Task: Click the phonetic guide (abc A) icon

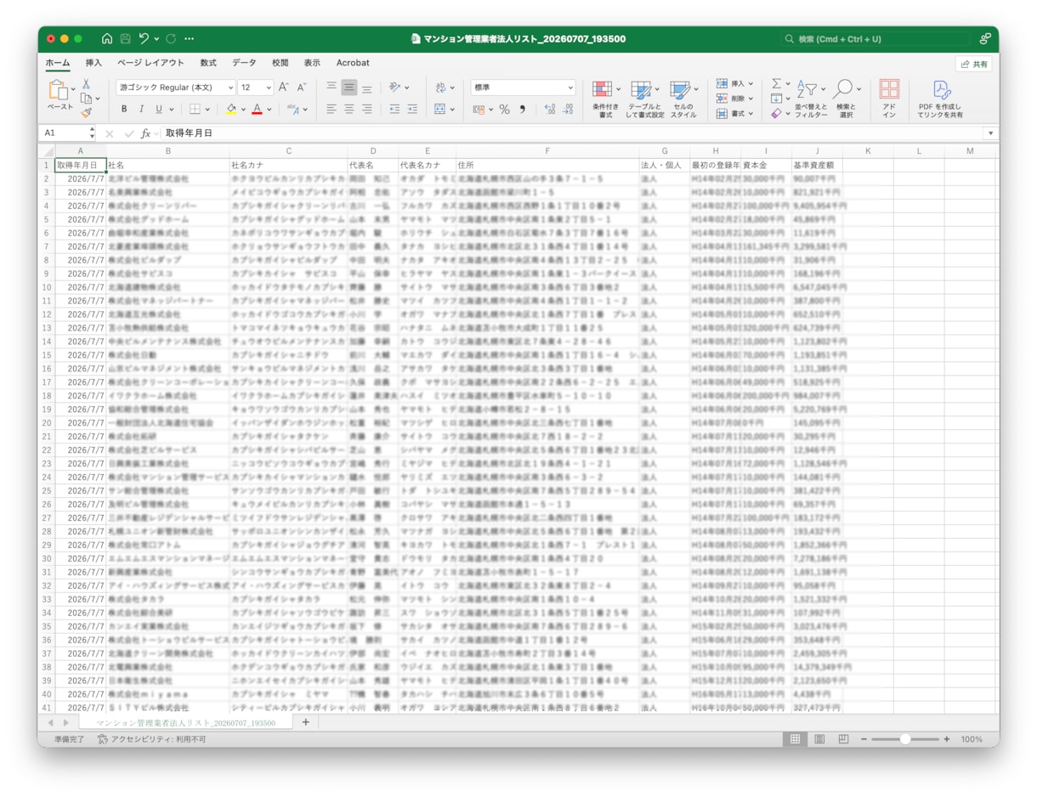Action: click(293, 109)
